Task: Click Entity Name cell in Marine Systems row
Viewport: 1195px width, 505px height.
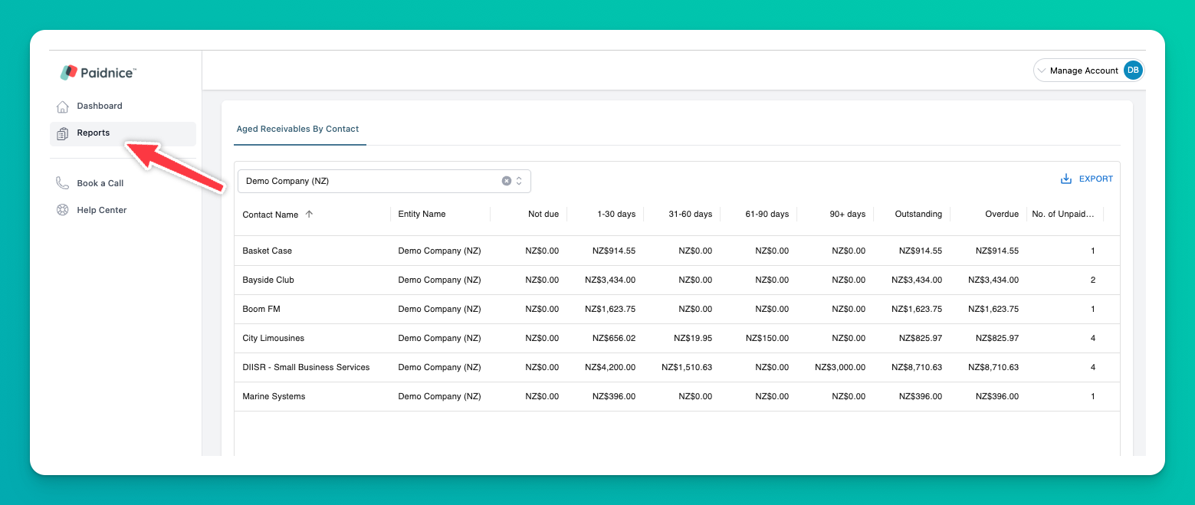Action: 439,396
